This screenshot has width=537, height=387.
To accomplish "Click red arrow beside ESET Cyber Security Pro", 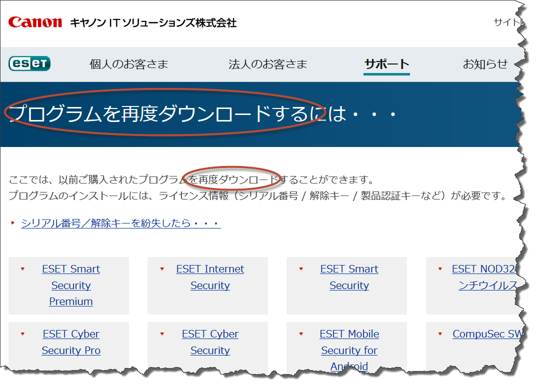I will pos(22,334).
